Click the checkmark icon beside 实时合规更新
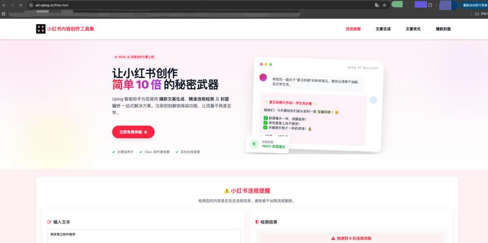This screenshot has width=488, height=243. pos(177,152)
